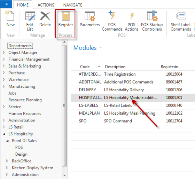Click navigation pane scroll down arrow
The height and width of the screenshot is (179, 195).
pos(64,175)
